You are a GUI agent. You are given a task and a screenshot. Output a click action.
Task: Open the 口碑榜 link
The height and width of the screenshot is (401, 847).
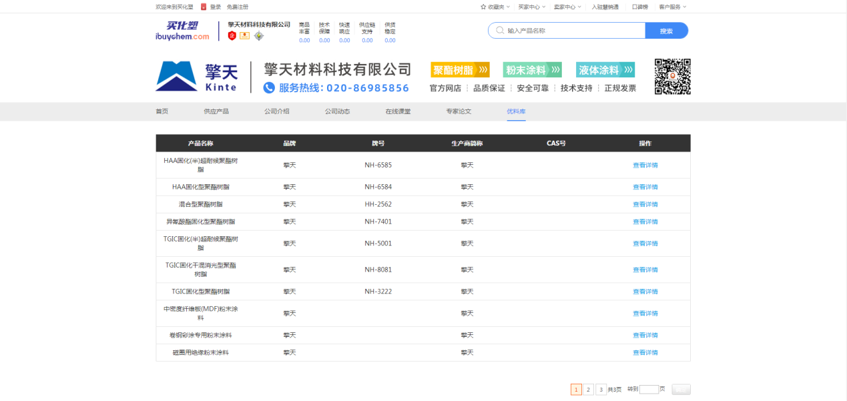click(x=639, y=7)
